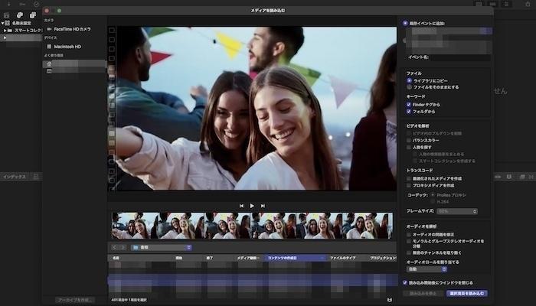Image resolution: width=536 pixels, height=306 pixels.
Task: Jump to the previous clip in the preview
Action: [x=242, y=206]
